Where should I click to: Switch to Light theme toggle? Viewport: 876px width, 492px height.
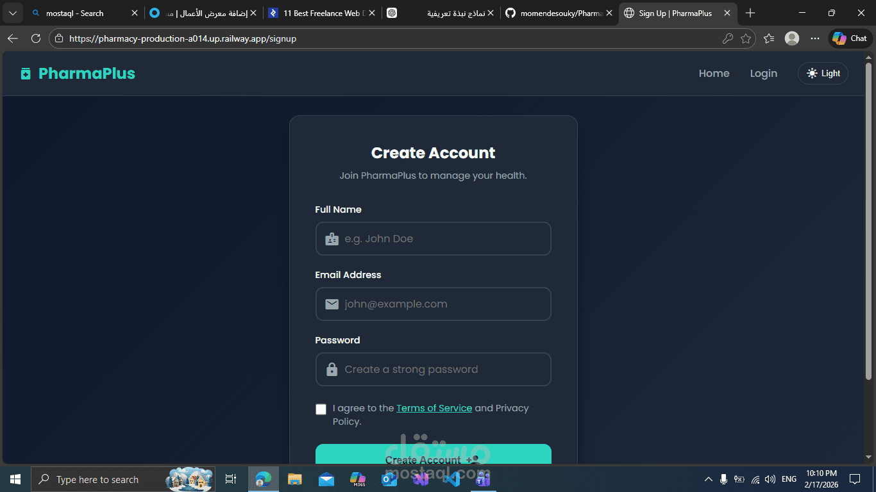(823, 74)
